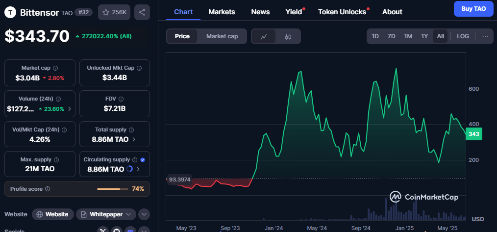Click the $3.44B unlocked cap value
This screenshot has width=497, height=232.
tap(114, 78)
